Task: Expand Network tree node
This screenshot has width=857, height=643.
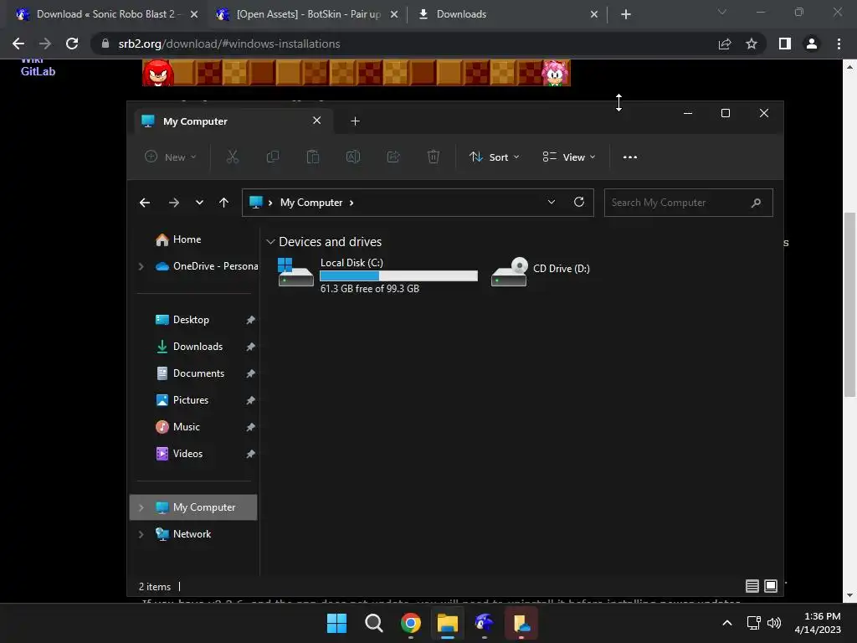Action: (141, 534)
